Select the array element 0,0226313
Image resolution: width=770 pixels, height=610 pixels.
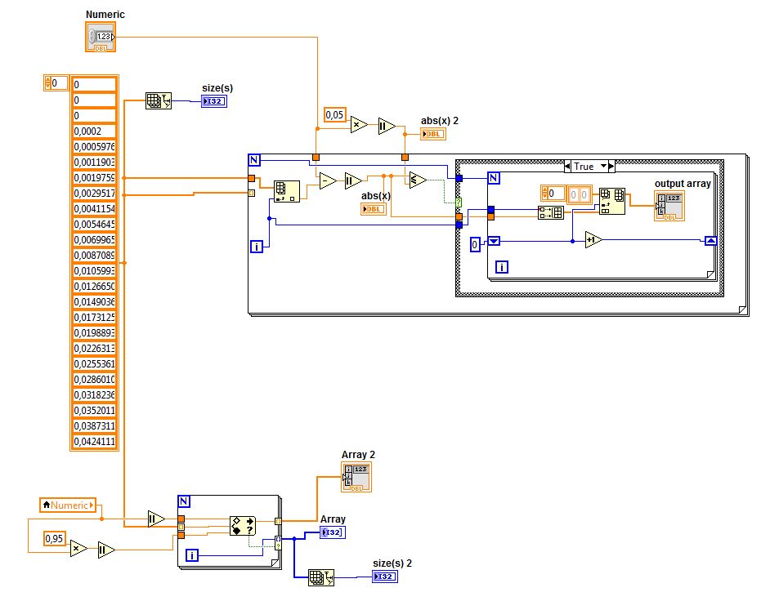click(94, 349)
